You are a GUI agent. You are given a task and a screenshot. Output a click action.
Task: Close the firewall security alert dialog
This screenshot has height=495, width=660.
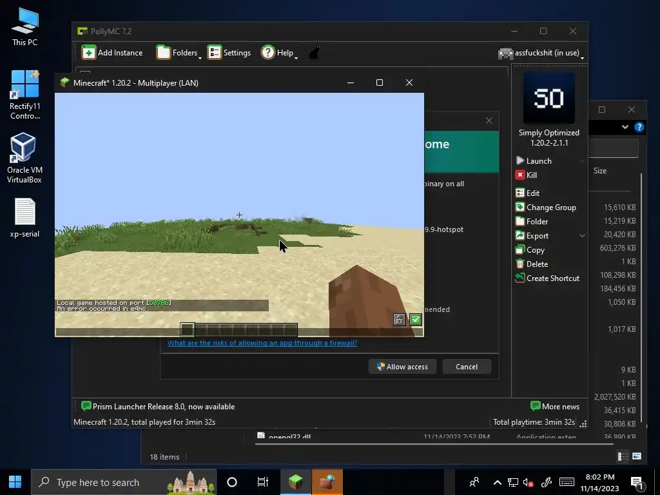tap(489, 121)
